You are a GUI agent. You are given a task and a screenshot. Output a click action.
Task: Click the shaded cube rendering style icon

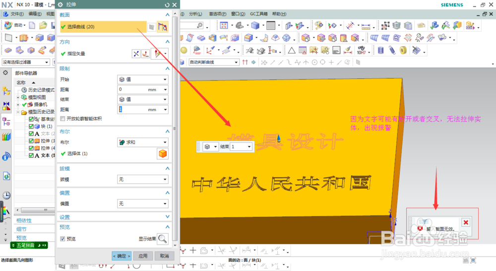[x=255, y=25]
